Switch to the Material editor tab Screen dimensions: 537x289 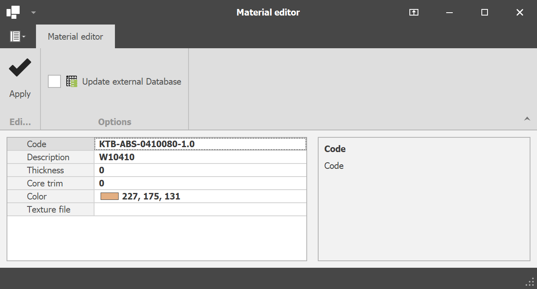(75, 37)
